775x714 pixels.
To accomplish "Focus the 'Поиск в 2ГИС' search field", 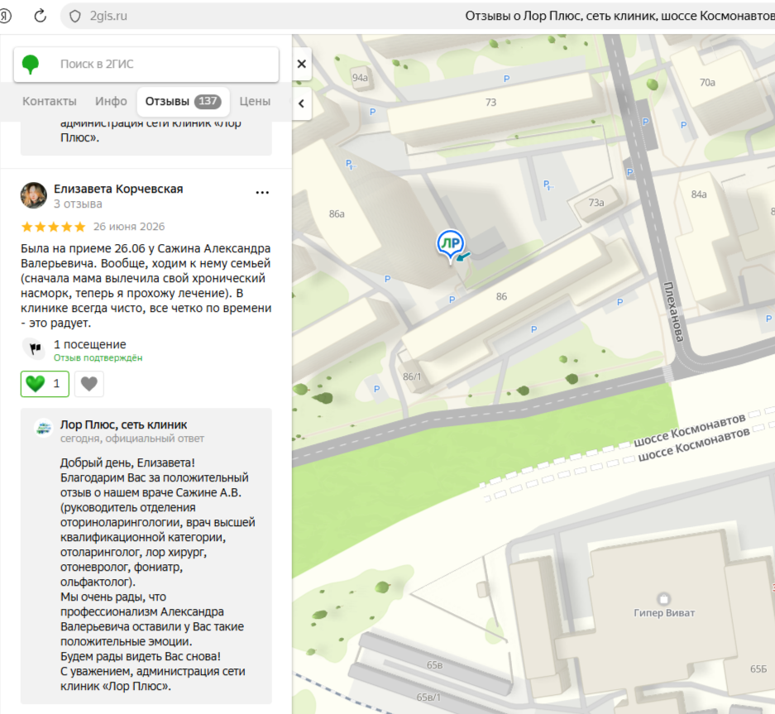I will [x=146, y=65].
